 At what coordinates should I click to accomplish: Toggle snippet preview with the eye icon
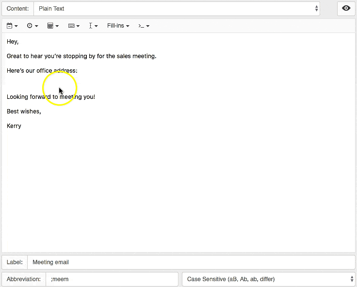coord(346,8)
